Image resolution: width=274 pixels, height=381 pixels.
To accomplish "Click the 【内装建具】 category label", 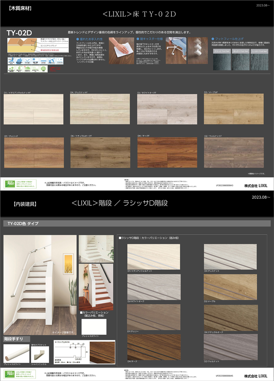I will (25, 204).
